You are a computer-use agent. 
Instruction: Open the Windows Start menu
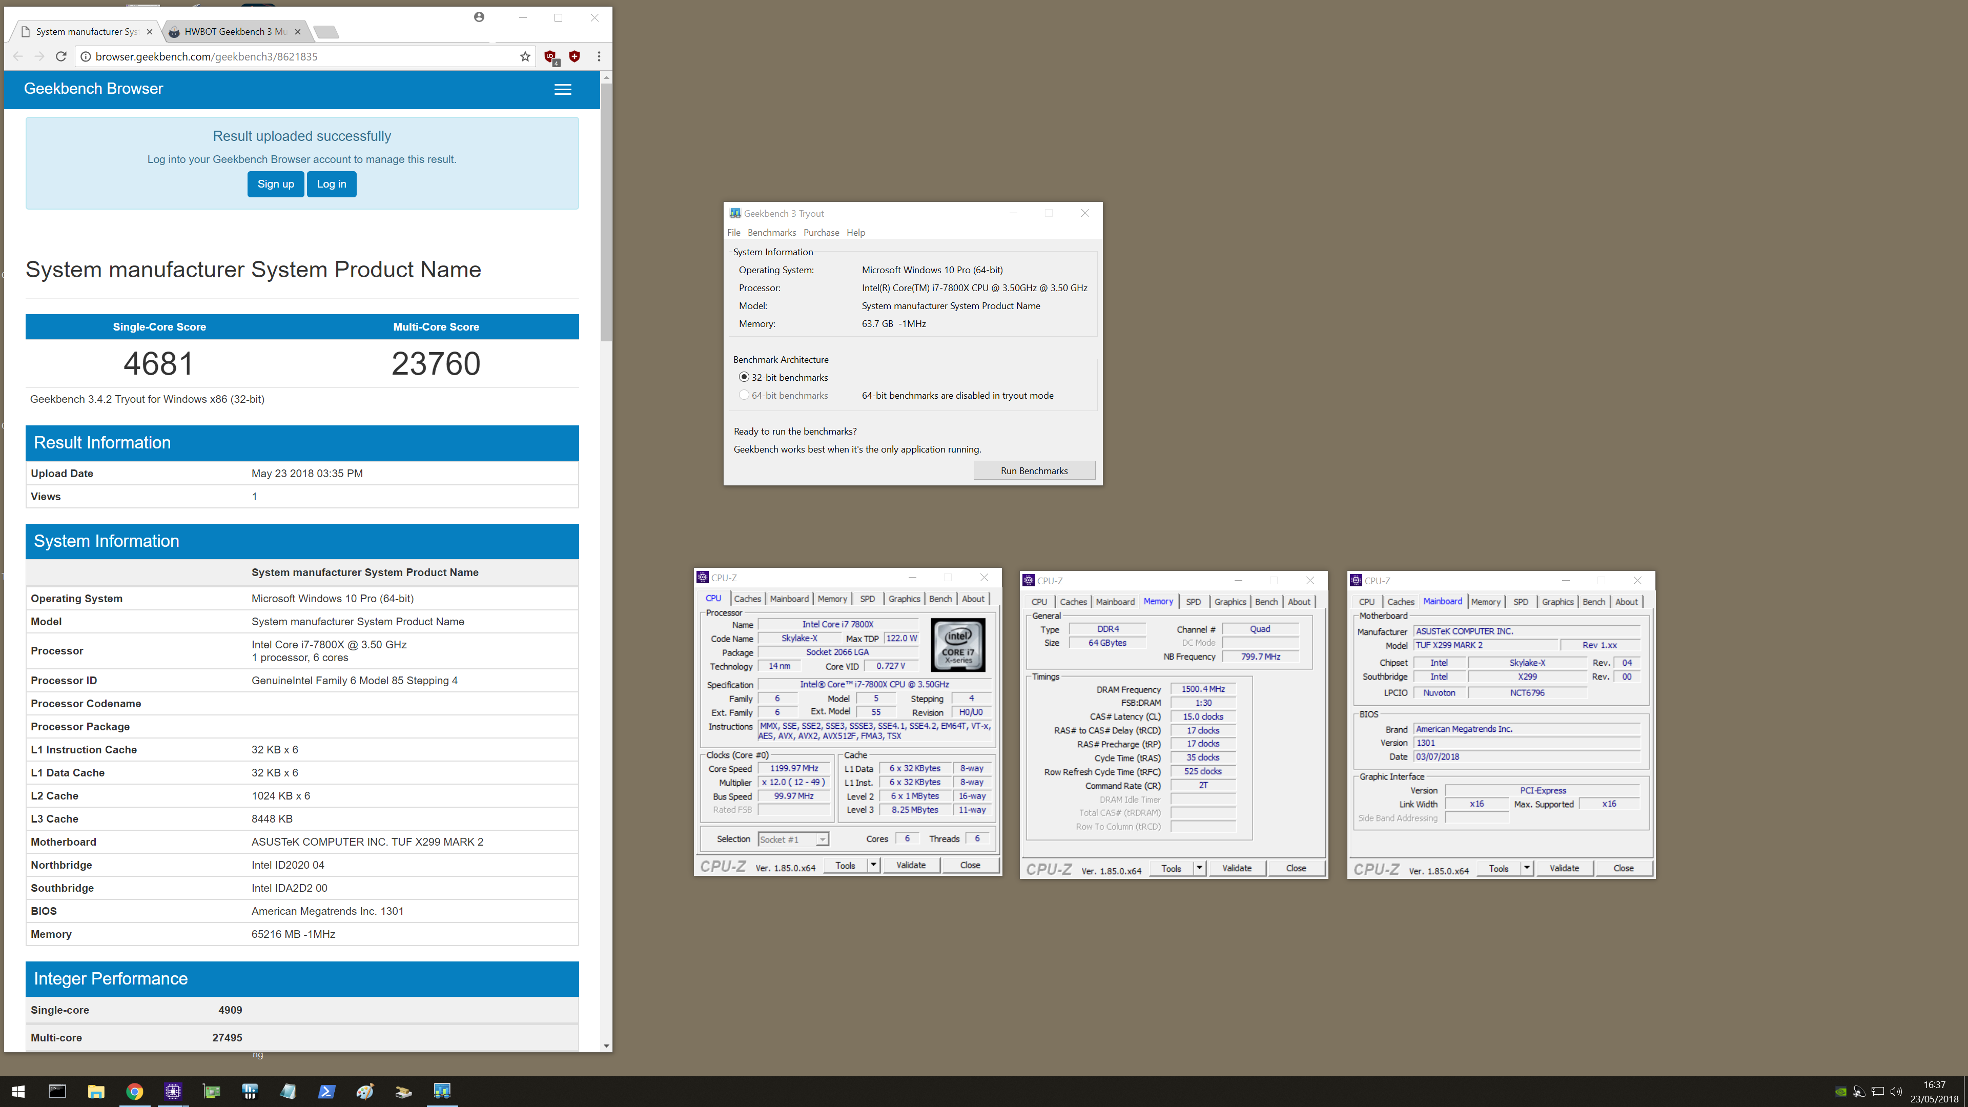pyautogui.click(x=18, y=1091)
